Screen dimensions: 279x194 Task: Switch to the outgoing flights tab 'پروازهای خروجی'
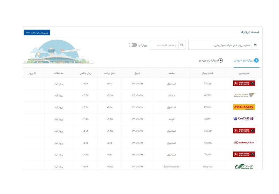[247, 60]
